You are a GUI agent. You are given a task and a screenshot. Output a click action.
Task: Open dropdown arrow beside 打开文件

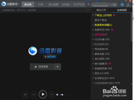[58, 67]
